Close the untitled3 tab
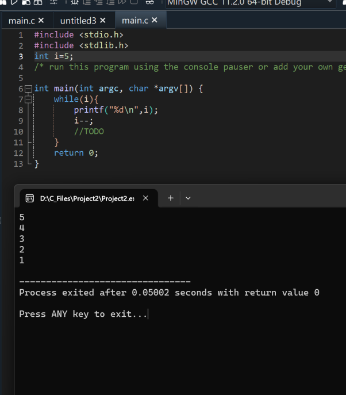346x395 pixels. (x=103, y=20)
